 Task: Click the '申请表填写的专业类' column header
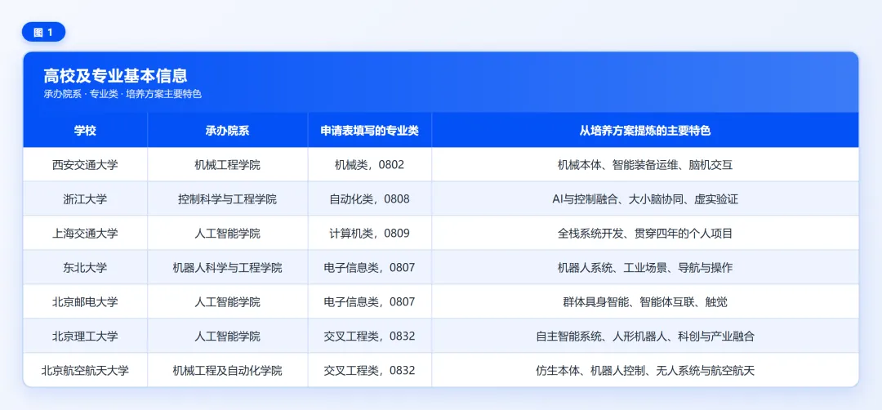pyautogui.click(x=370, y=131)
